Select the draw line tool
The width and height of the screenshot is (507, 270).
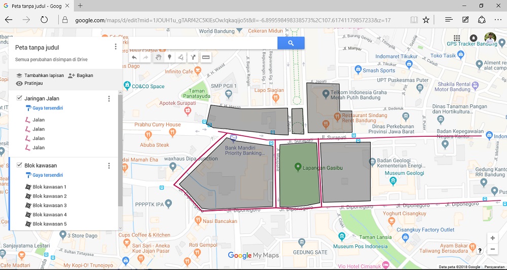pyautogui.click(x=180, y=57)
